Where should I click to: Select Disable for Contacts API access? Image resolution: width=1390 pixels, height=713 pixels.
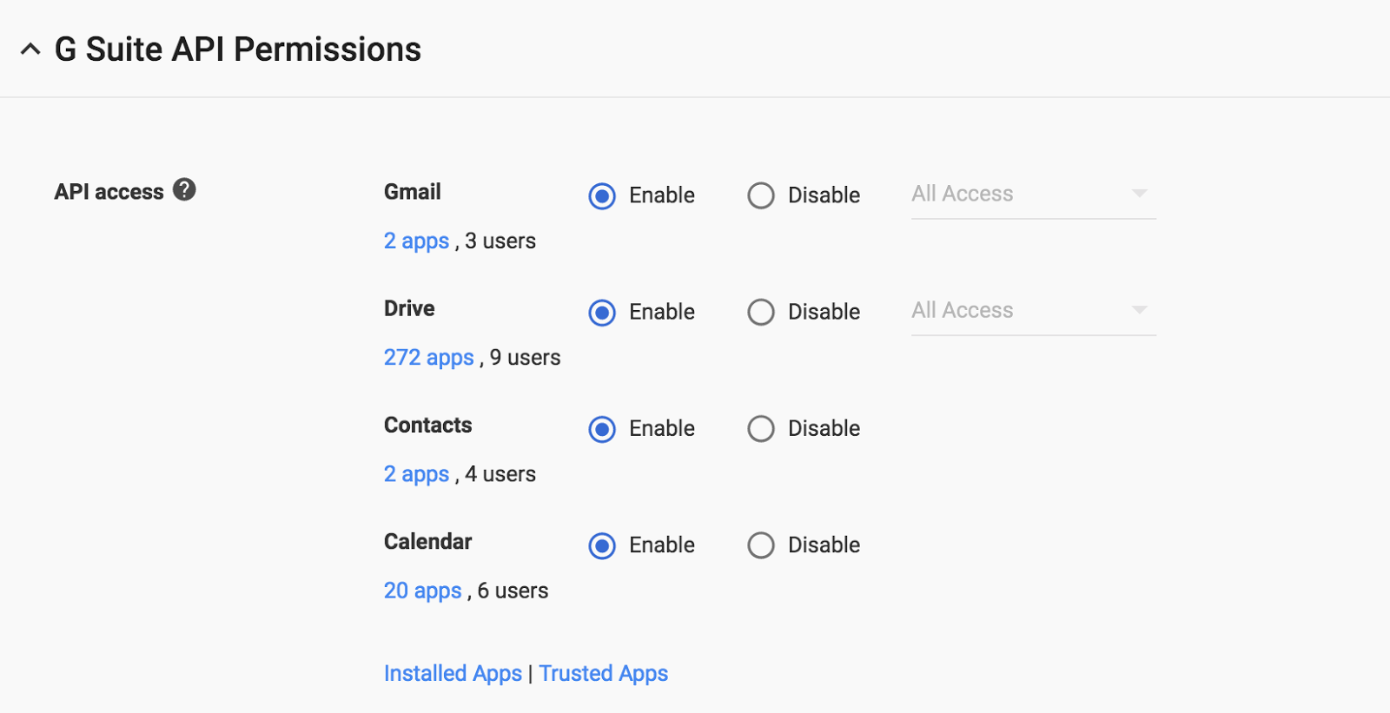click(x=761, y=428)
